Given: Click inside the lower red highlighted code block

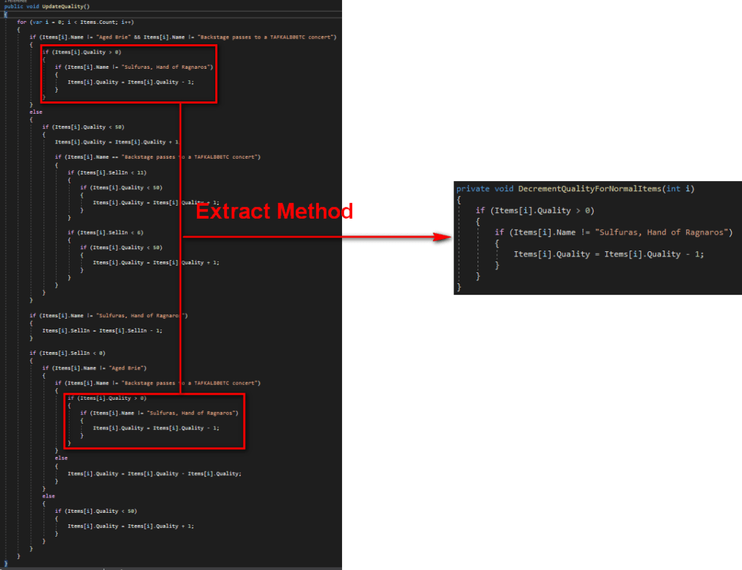Looking at the screenshot, I should 152,422.
